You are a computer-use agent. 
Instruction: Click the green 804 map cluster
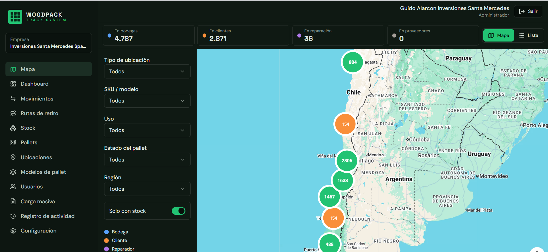353,62
